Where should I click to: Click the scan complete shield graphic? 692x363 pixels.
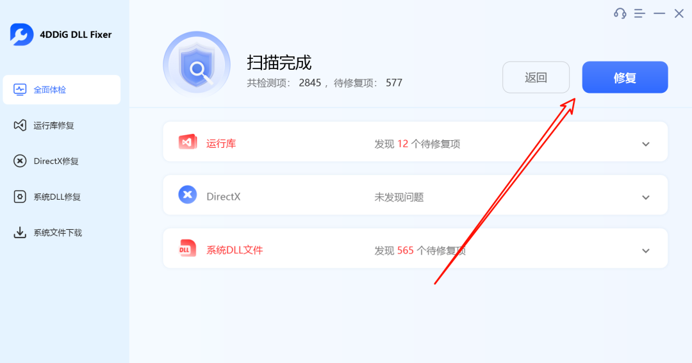click(x=197, y=65)
